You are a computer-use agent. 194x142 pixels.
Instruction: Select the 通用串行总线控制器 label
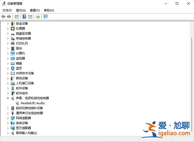click(x=29, y=113)
